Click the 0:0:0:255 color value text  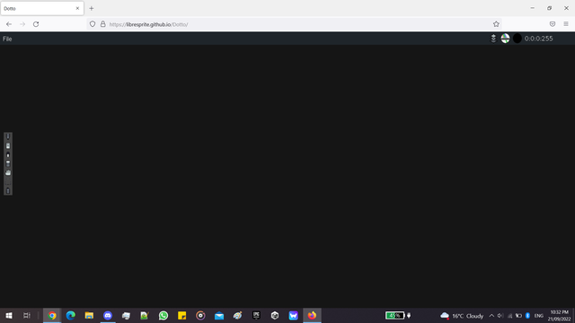pos(538,39)
